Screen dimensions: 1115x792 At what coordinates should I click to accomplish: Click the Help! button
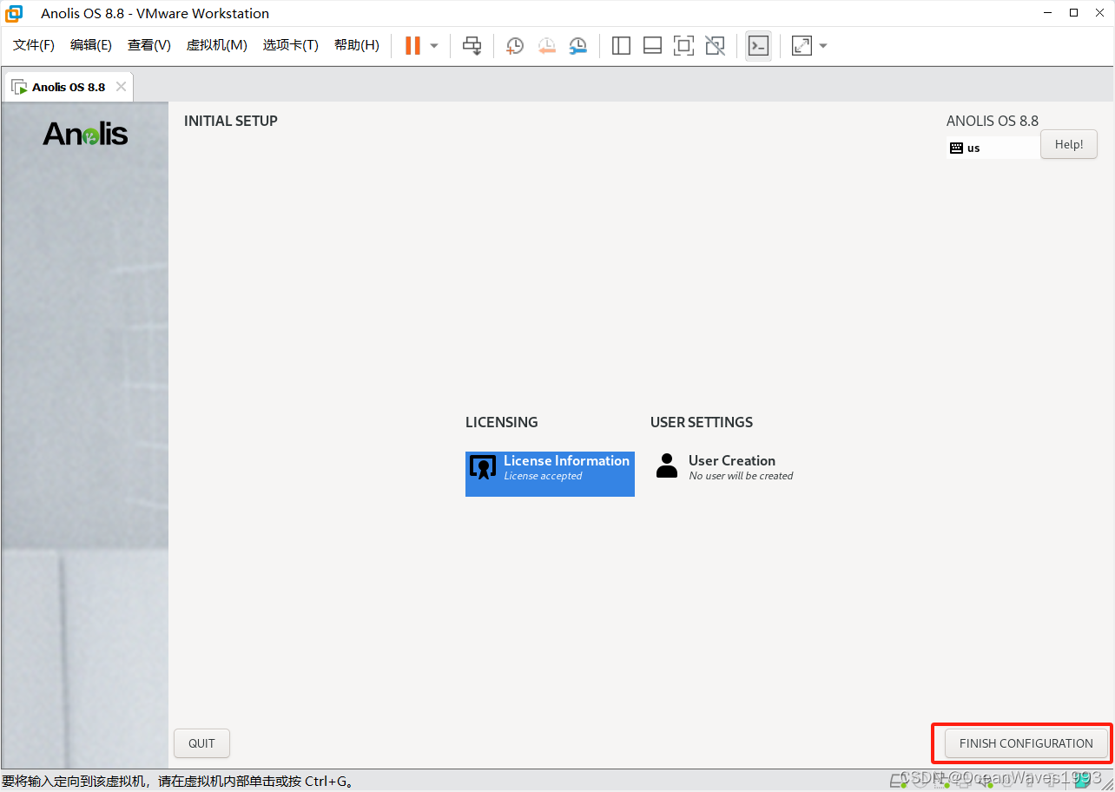tap(1069, 144)
